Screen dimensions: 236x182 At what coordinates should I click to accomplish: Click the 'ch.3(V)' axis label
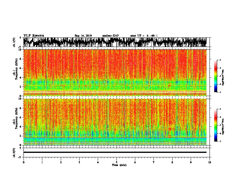pos(14,153)
